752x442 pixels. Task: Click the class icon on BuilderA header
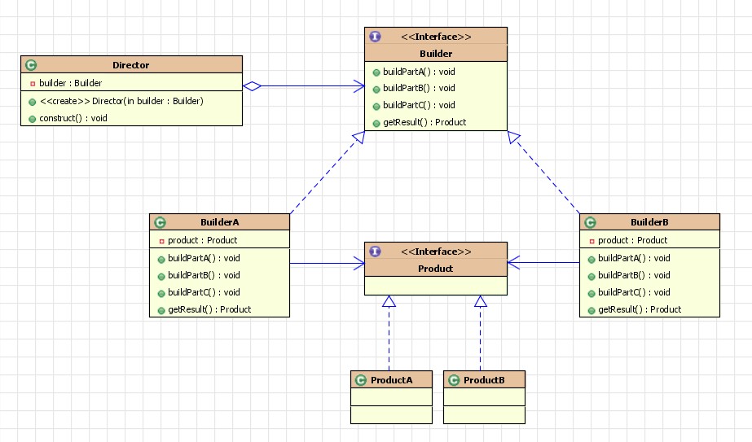[161, 222]
